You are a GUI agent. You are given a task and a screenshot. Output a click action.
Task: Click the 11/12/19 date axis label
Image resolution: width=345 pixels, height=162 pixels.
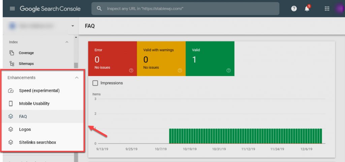(248, 149)
